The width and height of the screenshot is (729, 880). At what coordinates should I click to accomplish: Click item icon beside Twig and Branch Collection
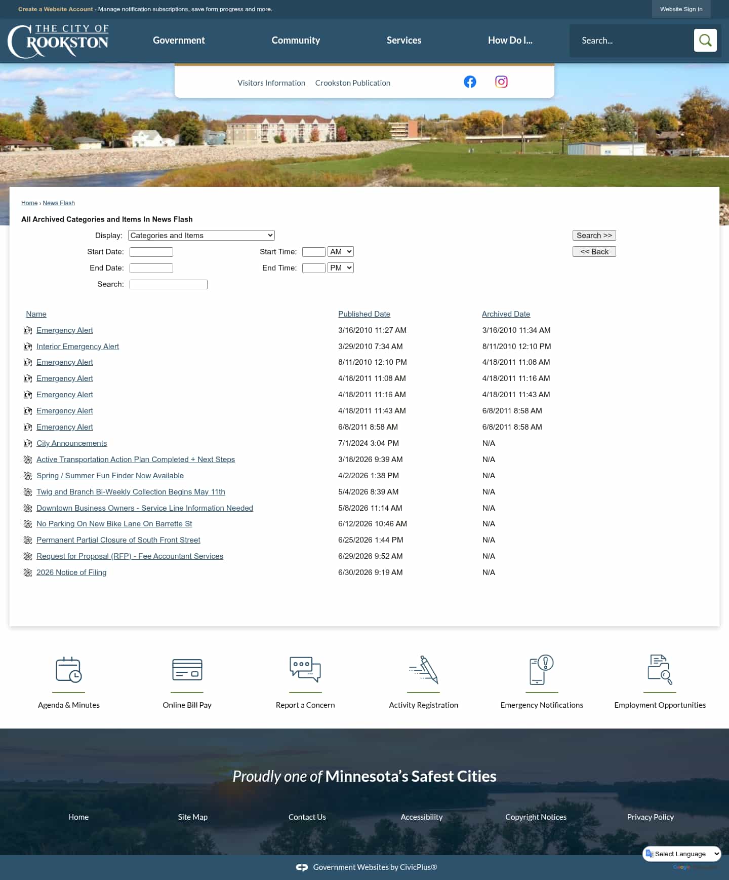point(28,492)
